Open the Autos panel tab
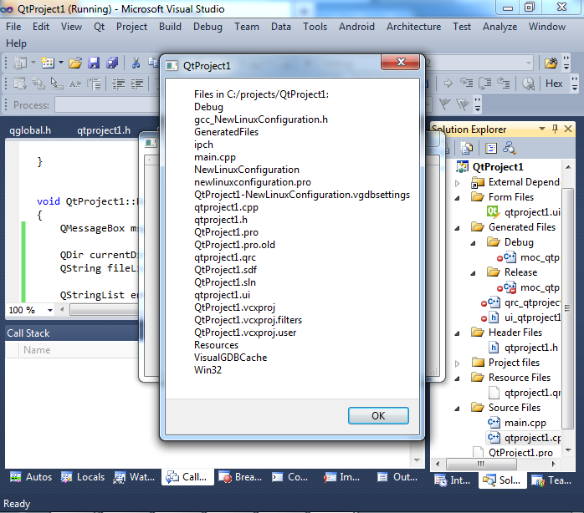 tap(31, 477)
